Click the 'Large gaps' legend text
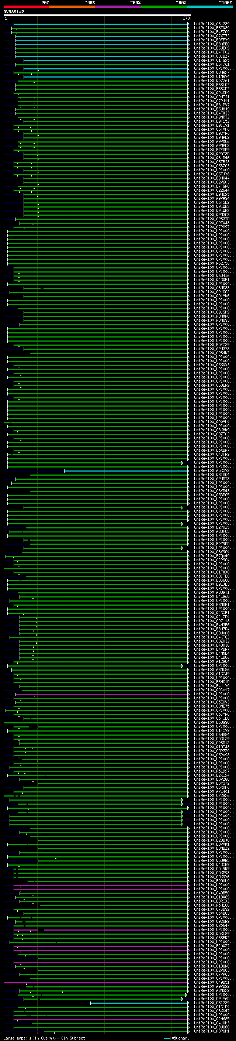Image resolution: width=236 pixels, height=1041 pixels. pyautogui.click(x=15, y=1038)
